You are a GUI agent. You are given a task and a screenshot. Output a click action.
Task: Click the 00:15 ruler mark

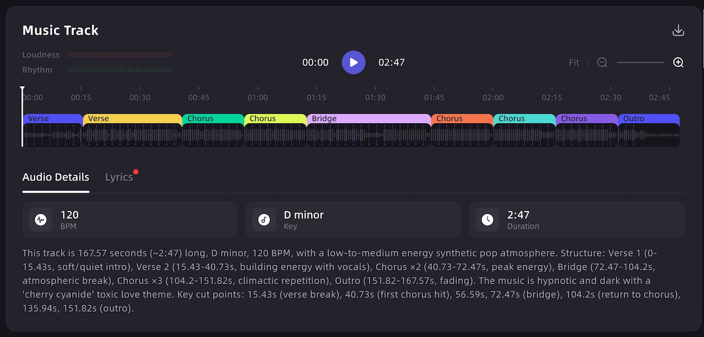tap(81, 97)
